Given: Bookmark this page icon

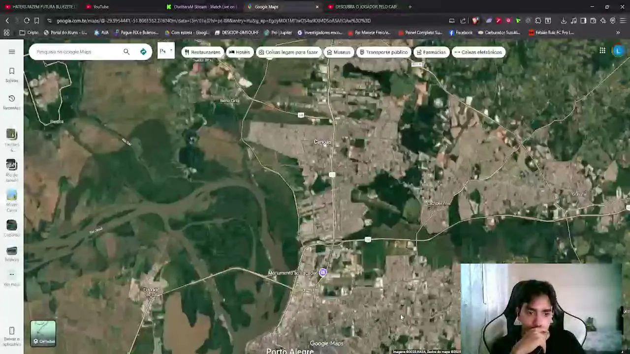Looking at the screenshot, I should point(36,21).
